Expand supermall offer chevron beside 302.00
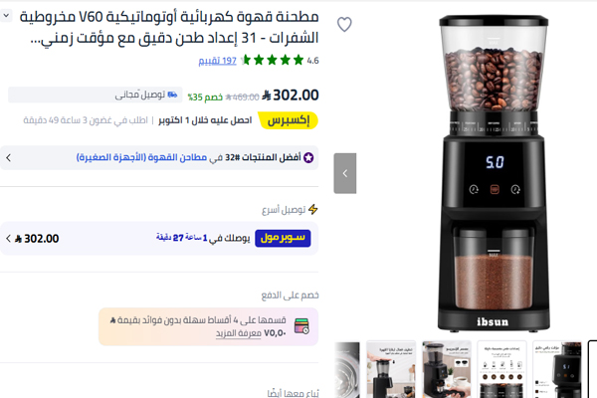 (8, 239)
